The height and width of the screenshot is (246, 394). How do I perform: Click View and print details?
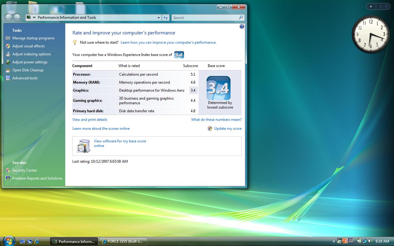click(x=90, y=120)
